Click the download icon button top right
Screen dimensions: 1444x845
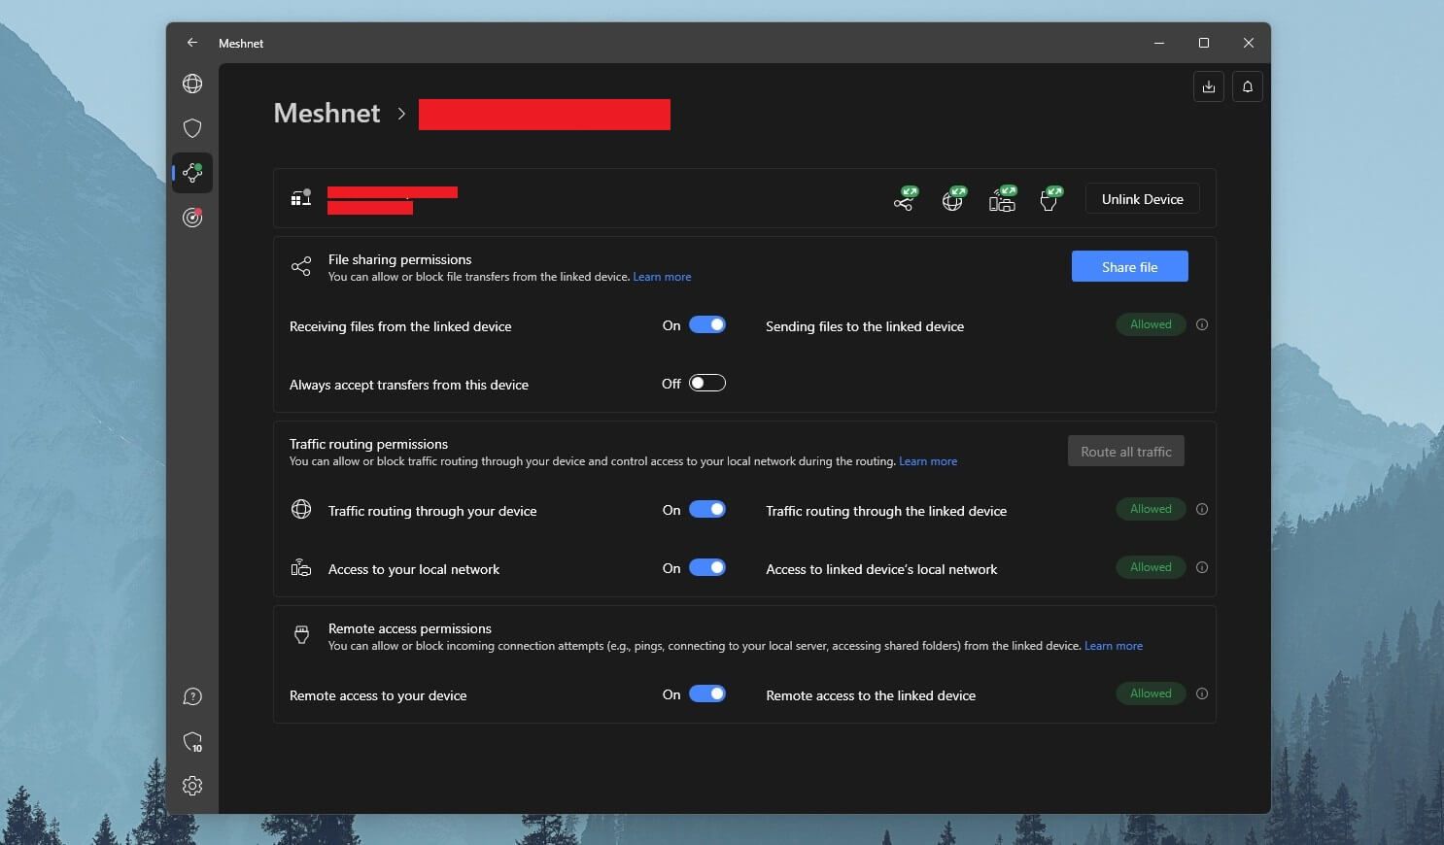[1209, 86]
